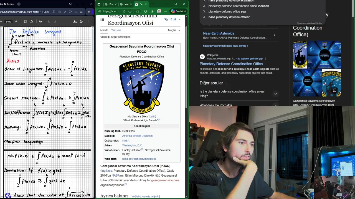355x199 pixels.
Task: Open options dots beside Wikipedia result URL
Action: pos(266,59)
